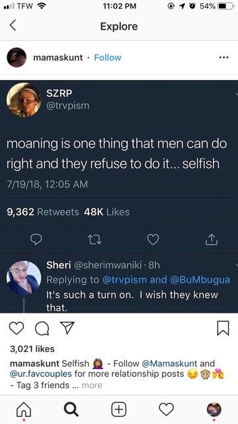Tap mamaskunt profile picture in header
Screen dimensions: 238x424
pyautogui.click(x=17, y=58)
